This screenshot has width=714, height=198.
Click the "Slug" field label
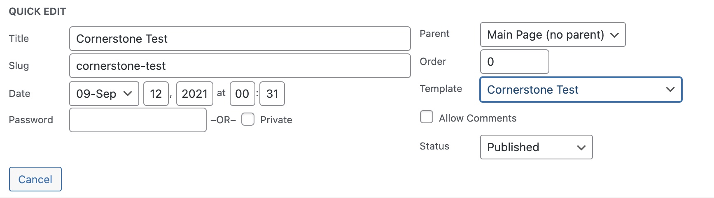pyautogui.click(x=19, y=66)
